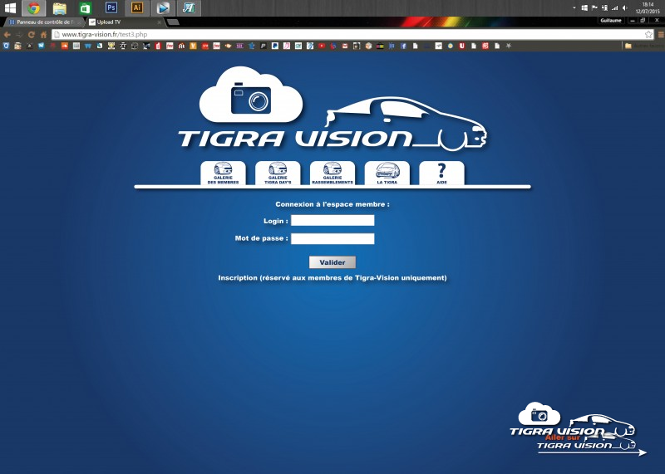Select the La Tigra tab
The width and height of the screenshot is (665, 474).
[x=387, y=173]
